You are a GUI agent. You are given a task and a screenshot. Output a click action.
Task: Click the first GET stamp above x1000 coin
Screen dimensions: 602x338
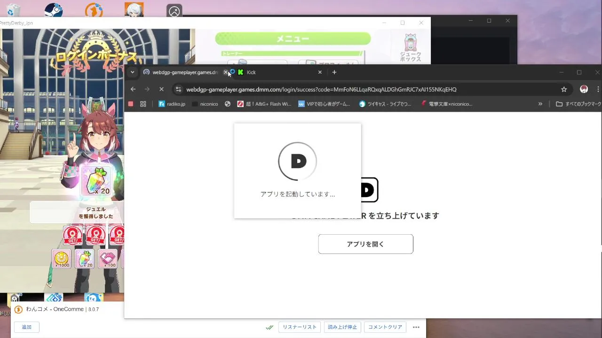pos(73,235)
